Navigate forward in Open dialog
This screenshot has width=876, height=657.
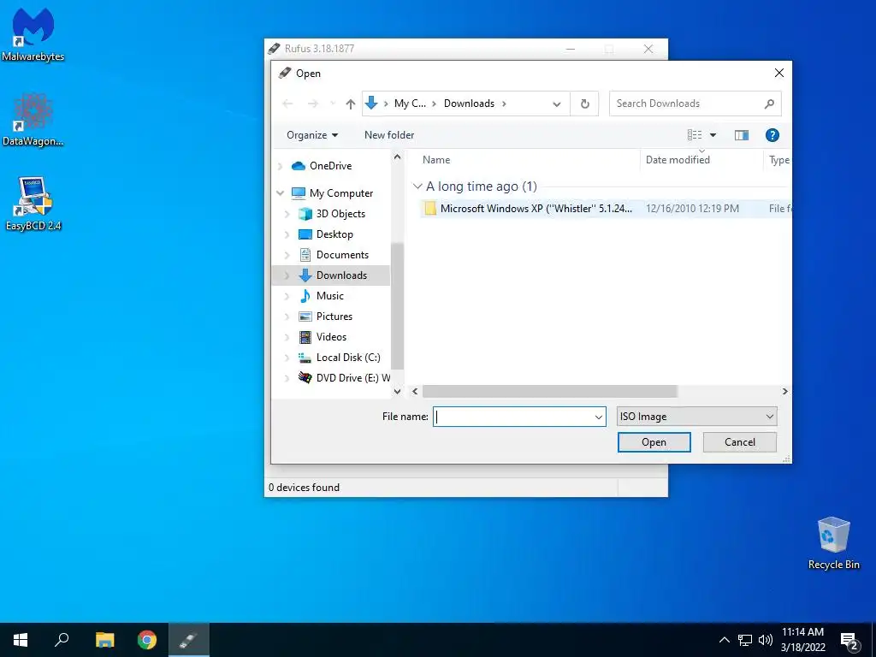(x=313, y=104)
